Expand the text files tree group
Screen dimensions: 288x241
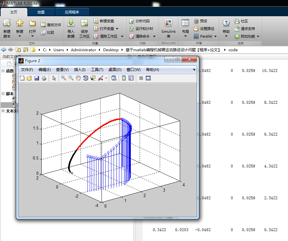pos(3,110)
